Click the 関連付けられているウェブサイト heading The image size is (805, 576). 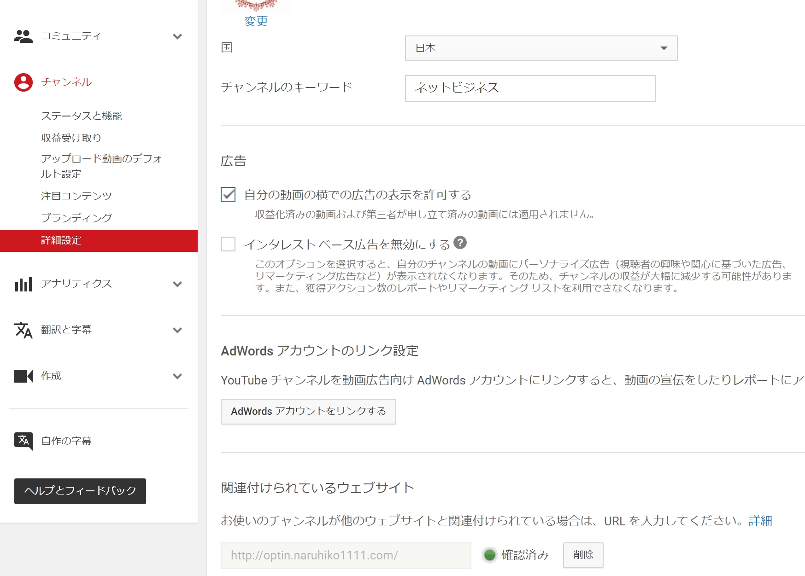coord(317,488)
